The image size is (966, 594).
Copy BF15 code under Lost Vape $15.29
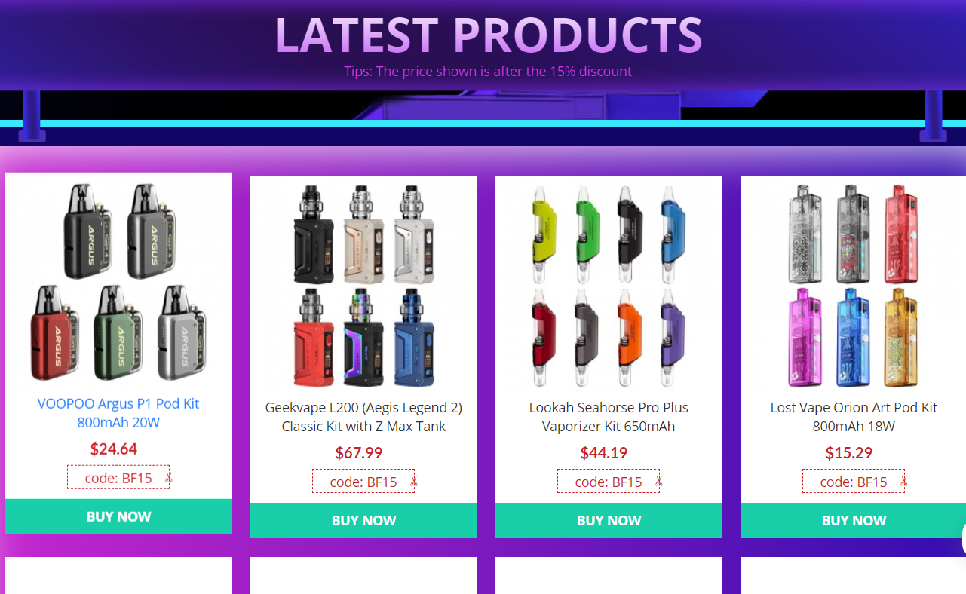point(854,481)
